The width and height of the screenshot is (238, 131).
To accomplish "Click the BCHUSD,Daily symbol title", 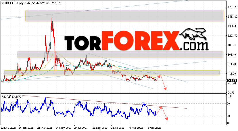I will [14, 3].
